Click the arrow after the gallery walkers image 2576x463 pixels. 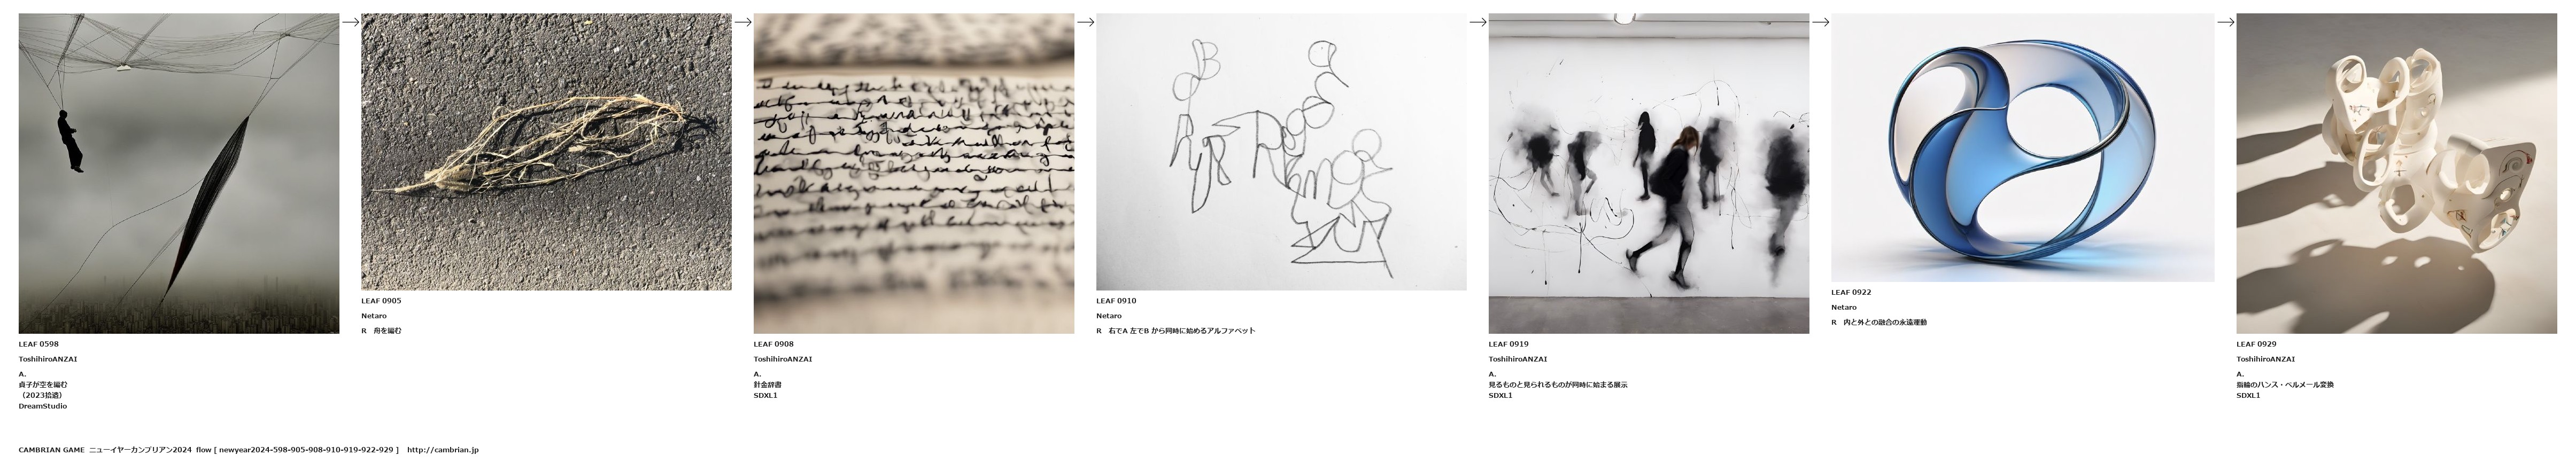1820,22
